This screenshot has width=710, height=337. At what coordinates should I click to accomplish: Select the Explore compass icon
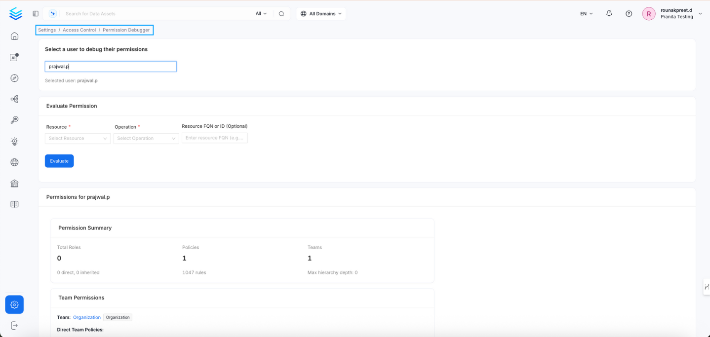pos(14,78)
